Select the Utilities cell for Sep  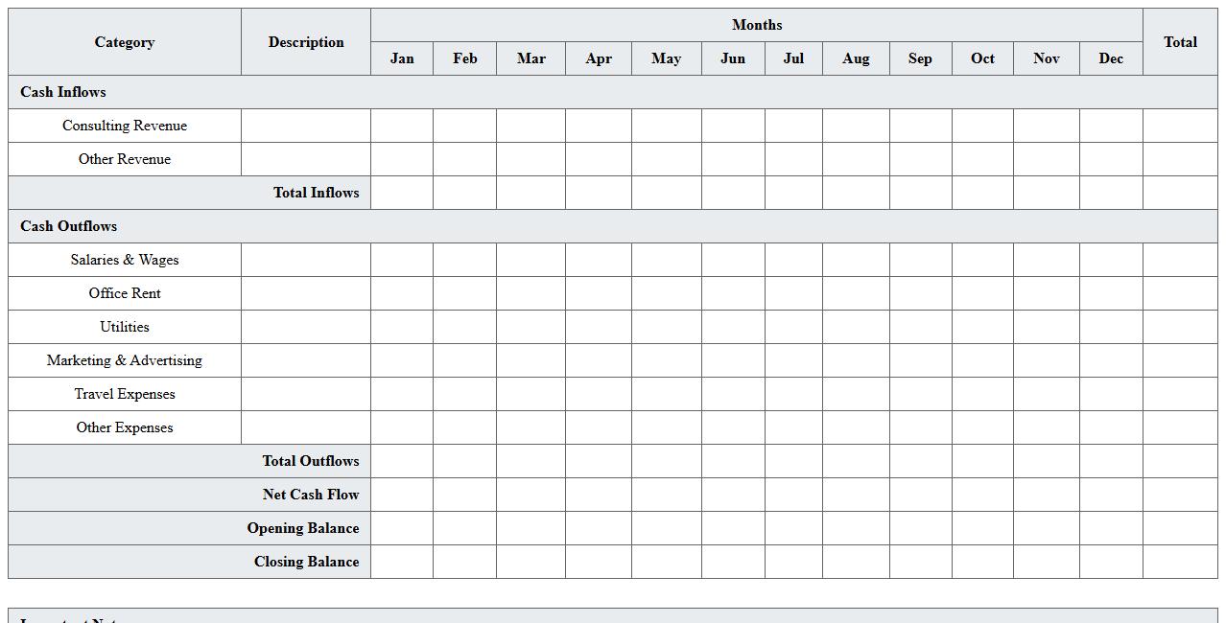click(x=920, y=327)
